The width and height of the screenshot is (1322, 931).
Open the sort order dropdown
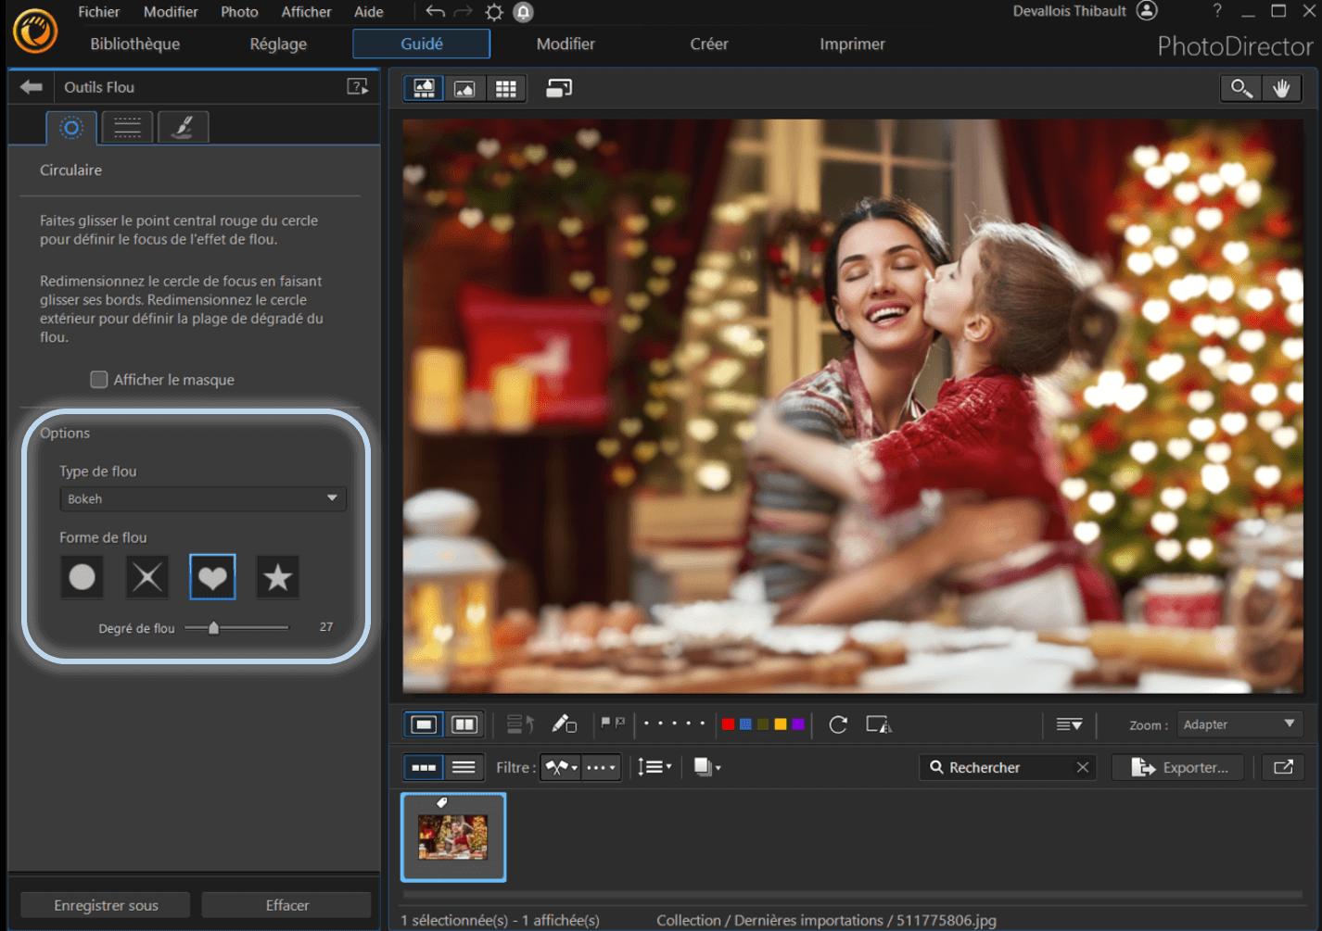click(655, 767)
